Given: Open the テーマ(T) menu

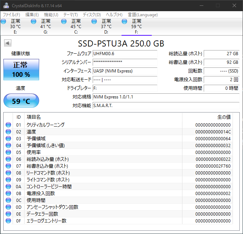Looking at the screenshot, I should pyautogui.click(x=71, y=15).
